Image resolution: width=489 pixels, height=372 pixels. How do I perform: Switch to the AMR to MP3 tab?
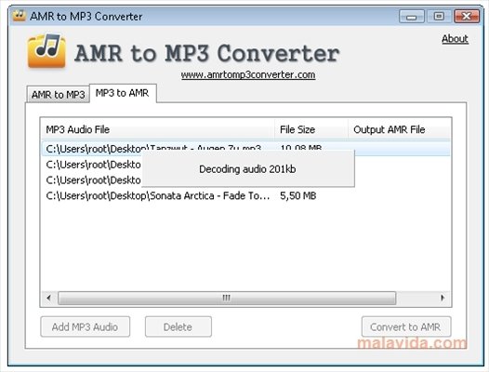pyautogui.click(x=58, y=94)
